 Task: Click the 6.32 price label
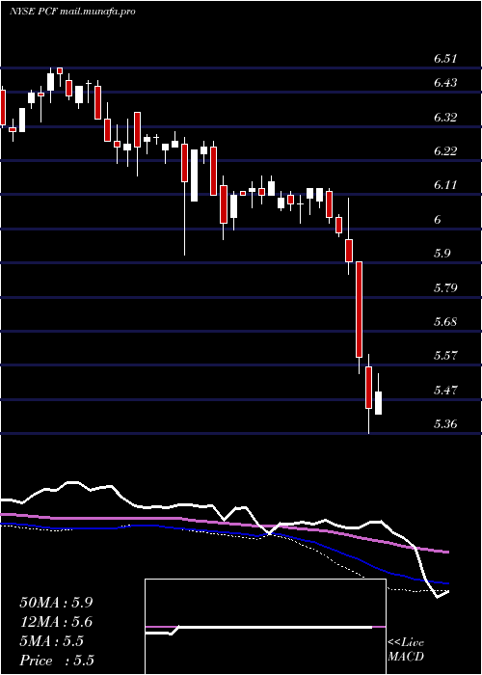[x=444, y=117]
